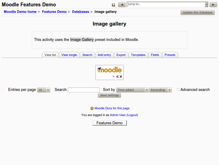Enable the Advanced search checkbox

click(x=178, y=89)
